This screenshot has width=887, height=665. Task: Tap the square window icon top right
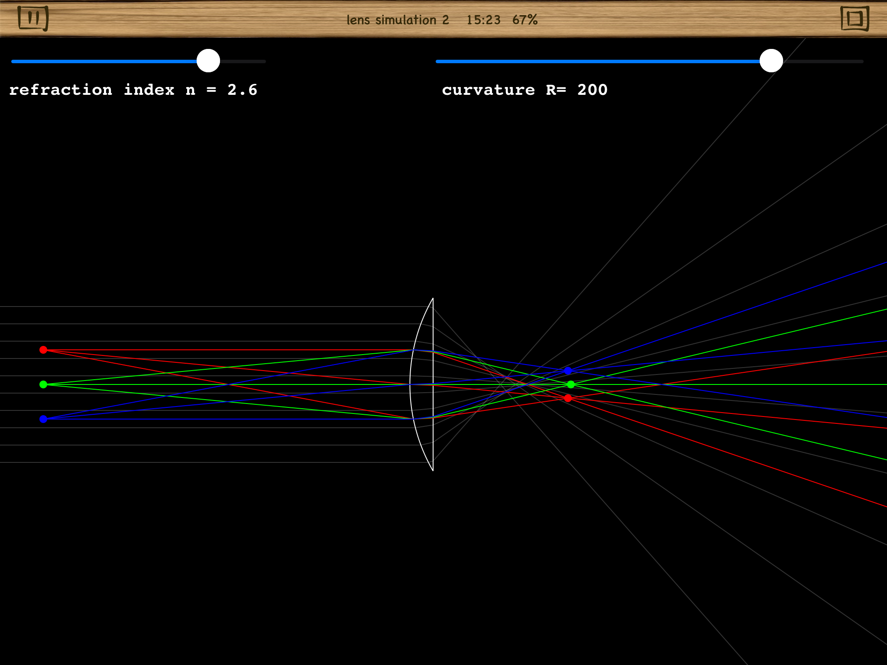(855, 19)
